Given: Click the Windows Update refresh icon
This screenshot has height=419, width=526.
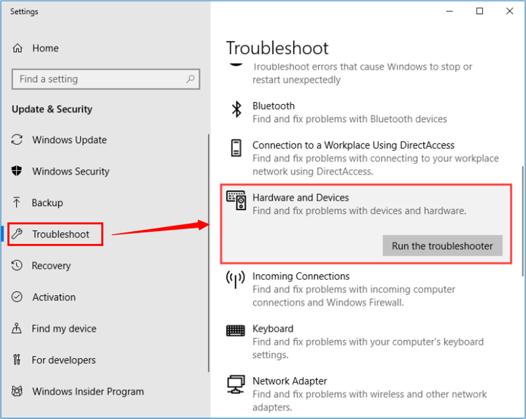Looking at the screenshot, I should (x=17, y=139).
